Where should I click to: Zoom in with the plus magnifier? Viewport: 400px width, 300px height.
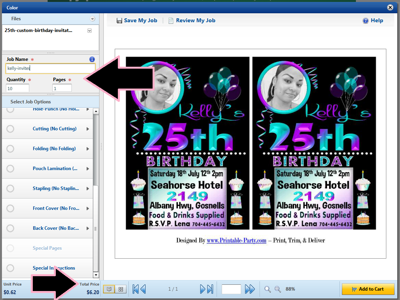click(x=278, y=289)
